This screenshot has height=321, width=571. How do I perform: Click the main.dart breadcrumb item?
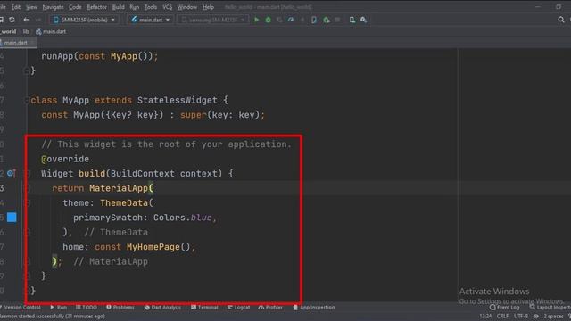tap(51, 32)
